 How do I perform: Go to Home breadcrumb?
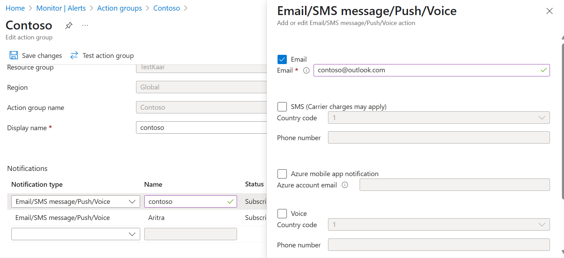pyautogui.click(x=15, y=8)
